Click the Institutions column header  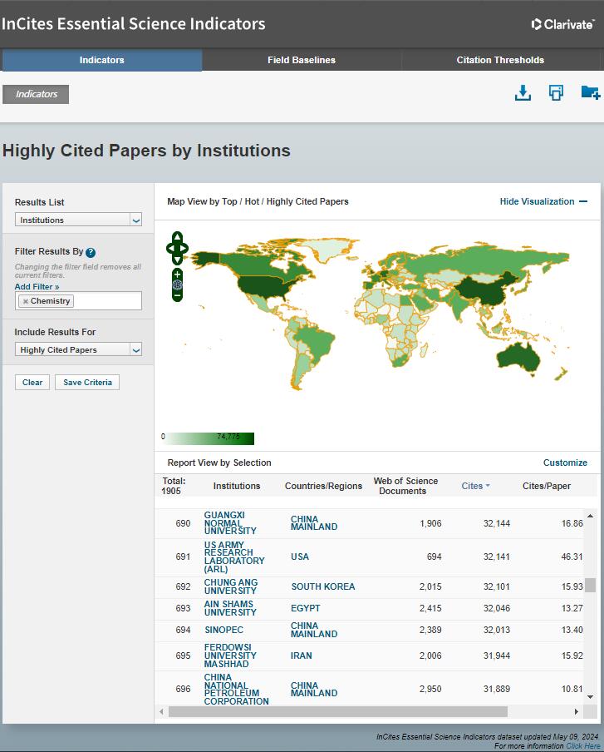coord(237,486)
